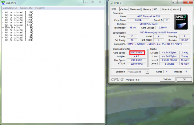Click the Ext. Family value 10
Image resolution: width=194 pixels, height=125 pixels.
click(x=132, y=40)
